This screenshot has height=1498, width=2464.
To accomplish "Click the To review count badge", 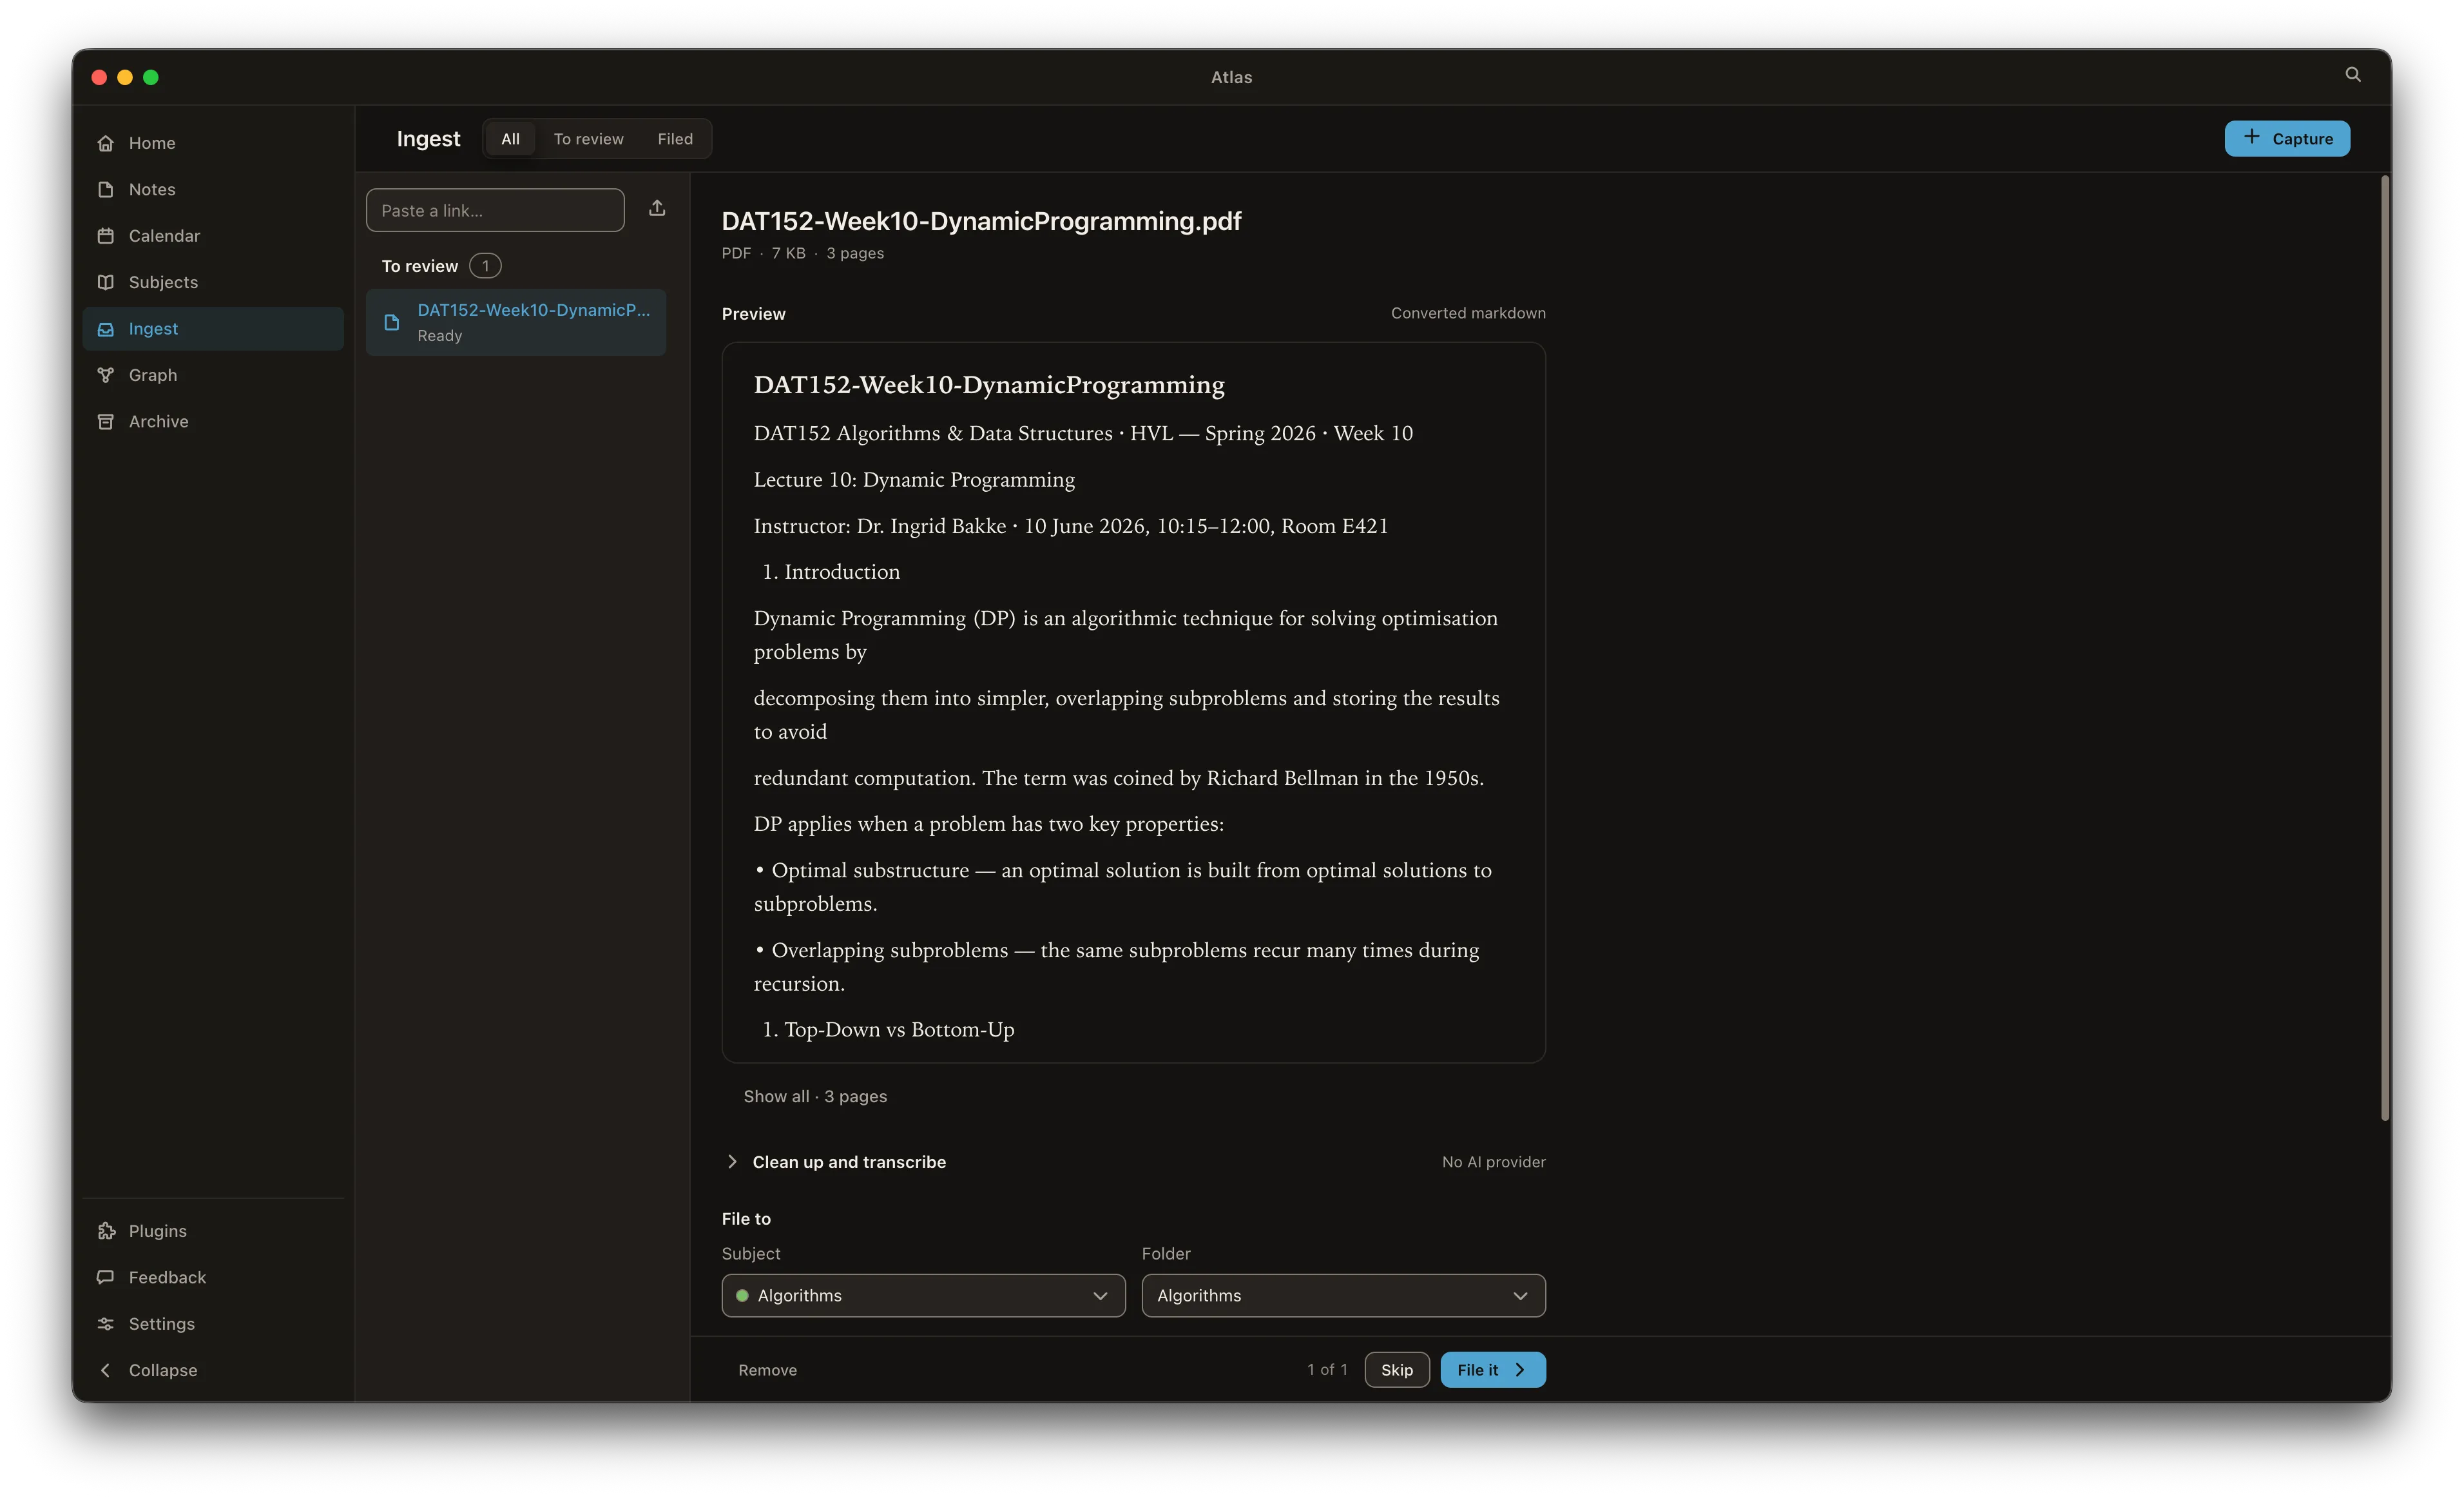I will [x=485, y=266].
